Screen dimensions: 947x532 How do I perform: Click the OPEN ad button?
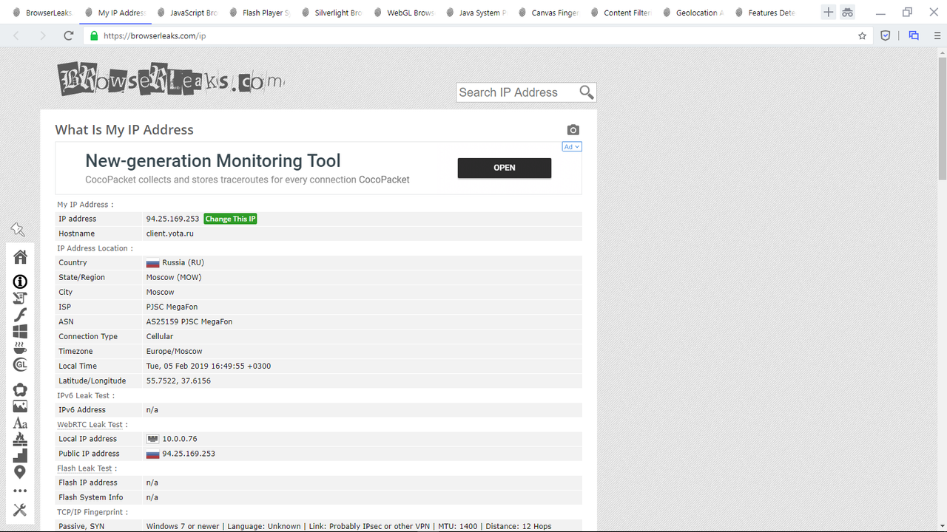coord(505,168)
